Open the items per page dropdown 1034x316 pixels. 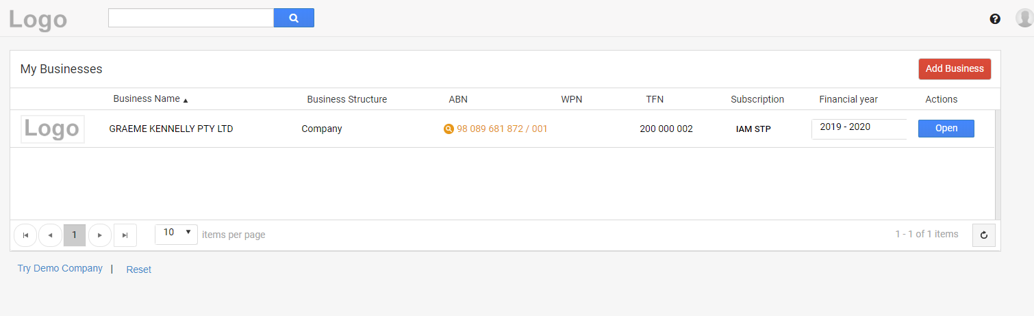176,234
